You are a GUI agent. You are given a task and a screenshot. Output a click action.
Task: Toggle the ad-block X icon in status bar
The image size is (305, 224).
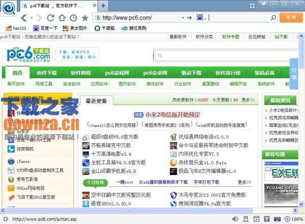pyautogui.click(x=256, y=219)
